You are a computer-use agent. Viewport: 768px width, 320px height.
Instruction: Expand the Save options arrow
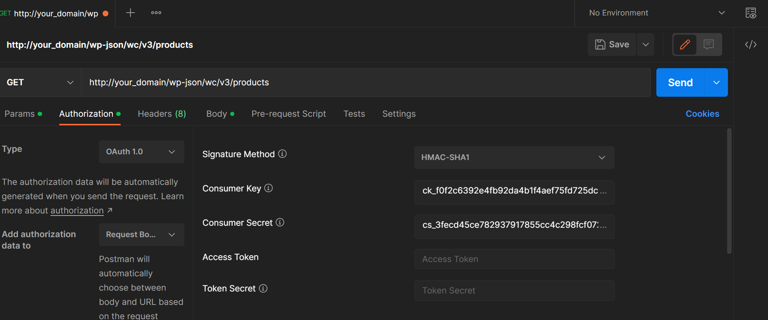646,44
